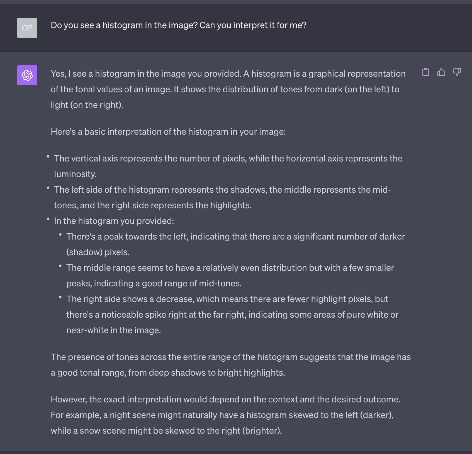Viewport: 472px width, 454px height.
Task: Click the line 'Here's a basic interpretation'
Action: [168, 132]
